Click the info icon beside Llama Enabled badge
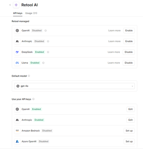Screen dimensions: 143x149 tap(43, 63)
